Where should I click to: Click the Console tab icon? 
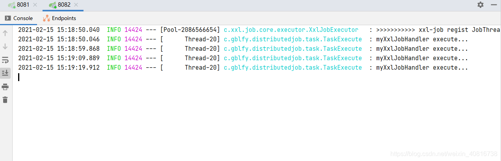7,18
